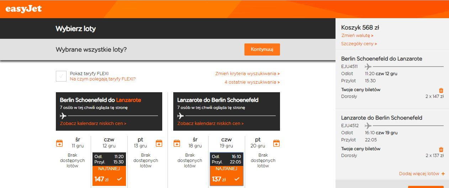Image resolution: width=449 pixels, height=188 pixels.
Task: Open 4 ostatnie wyszukiwania link
Action: click(x=252, y=82)
